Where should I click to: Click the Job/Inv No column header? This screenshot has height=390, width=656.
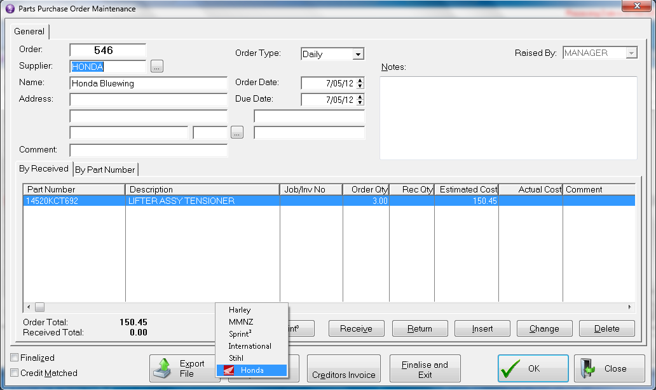point(311,189)
